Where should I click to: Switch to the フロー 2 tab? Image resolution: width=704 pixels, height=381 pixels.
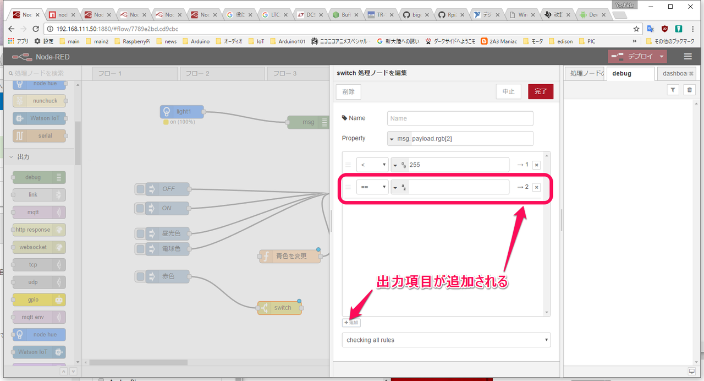[x=221, y=73]
